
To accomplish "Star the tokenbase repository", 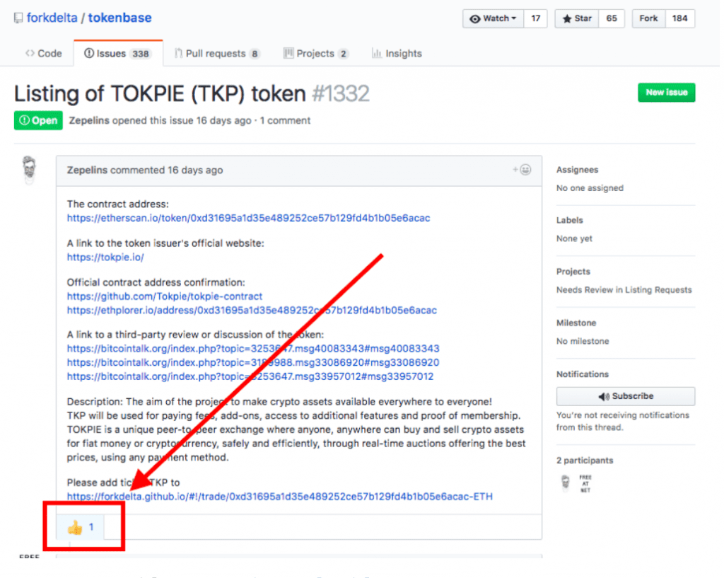I will tap(577, 18).
